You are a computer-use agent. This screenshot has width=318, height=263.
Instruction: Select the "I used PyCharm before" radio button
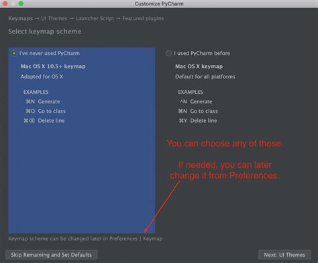pos(168,54)
